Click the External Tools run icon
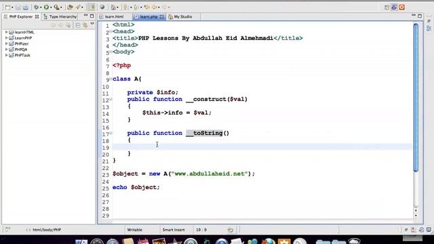The height and width of the screenshot is (244, 434). click(x=56, y=7)
